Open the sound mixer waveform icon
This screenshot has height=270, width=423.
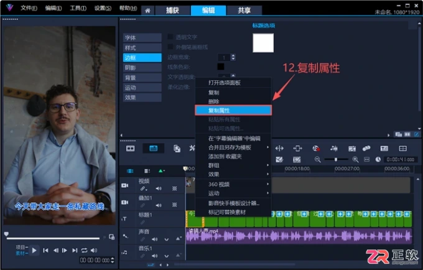[x=334, y=148]
